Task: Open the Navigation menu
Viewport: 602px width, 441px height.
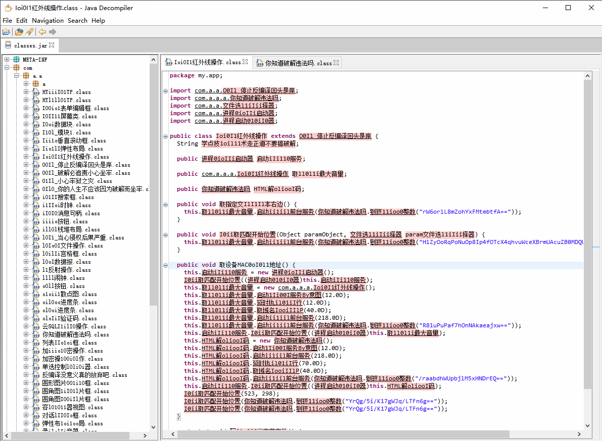Action: (x=48, y=20)
